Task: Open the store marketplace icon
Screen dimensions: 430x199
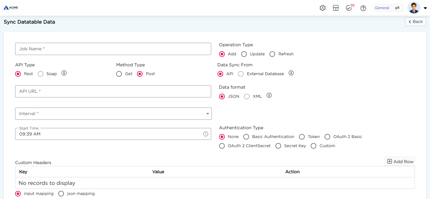Action: click(336, 8)
